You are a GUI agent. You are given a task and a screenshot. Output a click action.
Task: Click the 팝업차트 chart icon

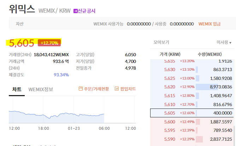coord(117,89)
